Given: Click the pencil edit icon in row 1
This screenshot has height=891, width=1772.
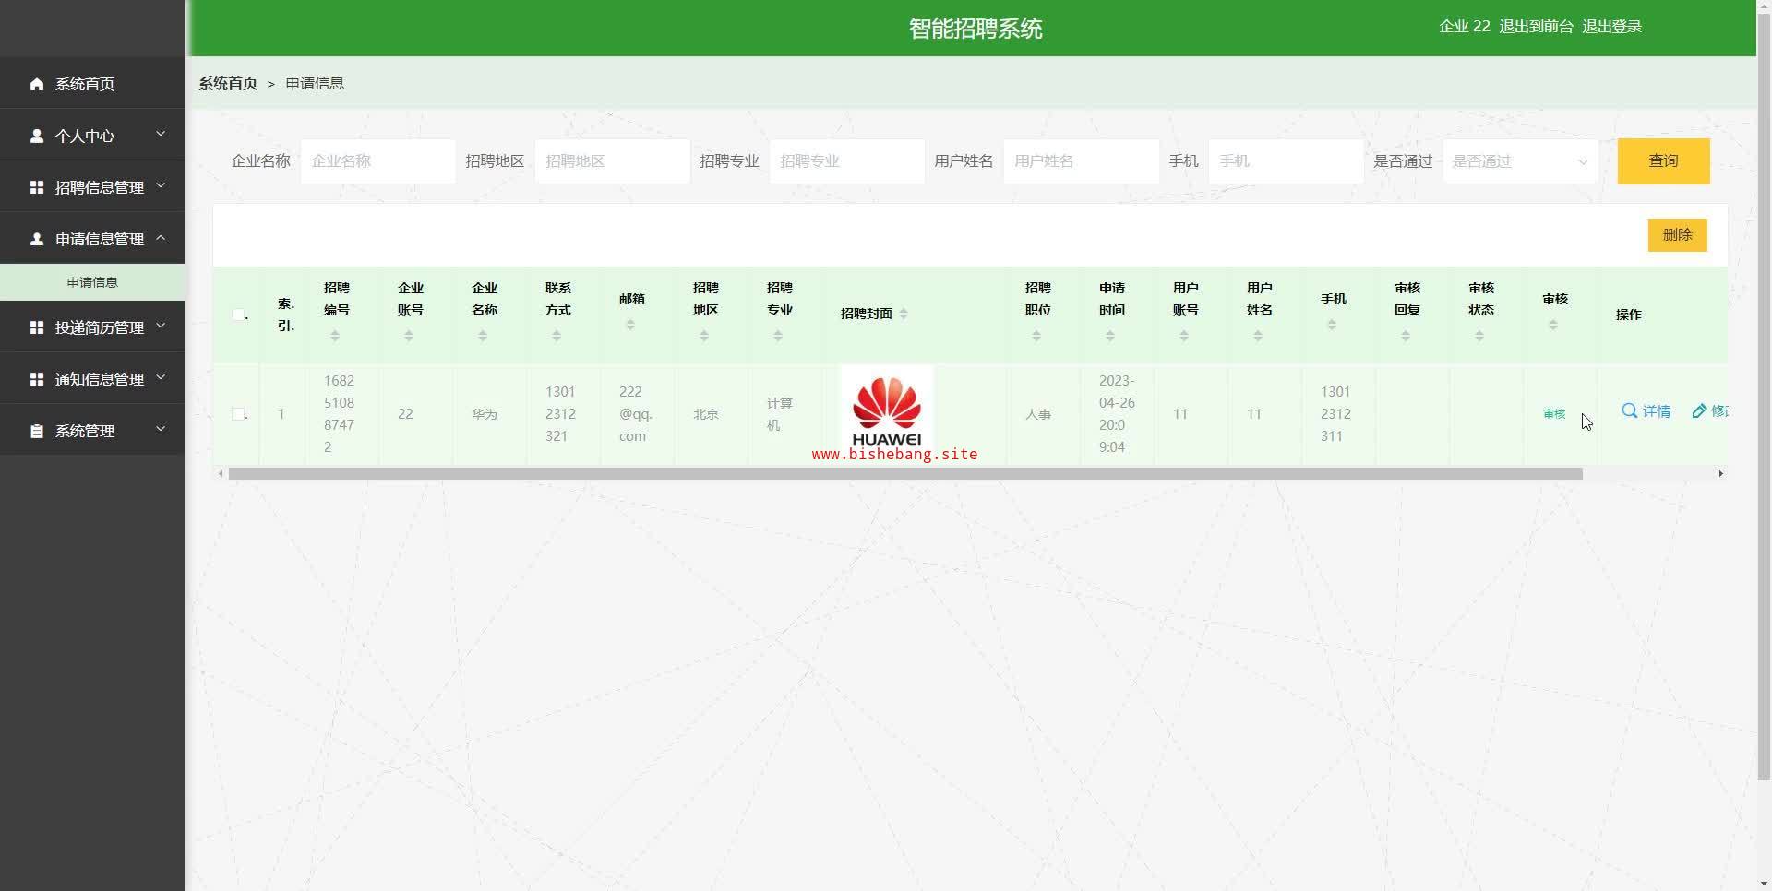Looking at the screenshot, I should [x=1699, y=411].
